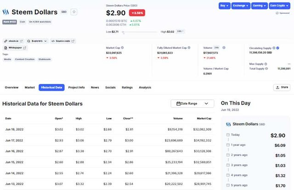Click the 1 year ago calendar icon
This screenshot has height=190, width=294.
228,145
